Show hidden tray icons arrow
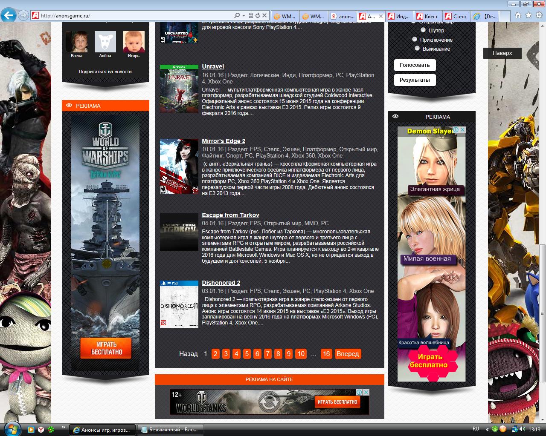 pos(487,429)
